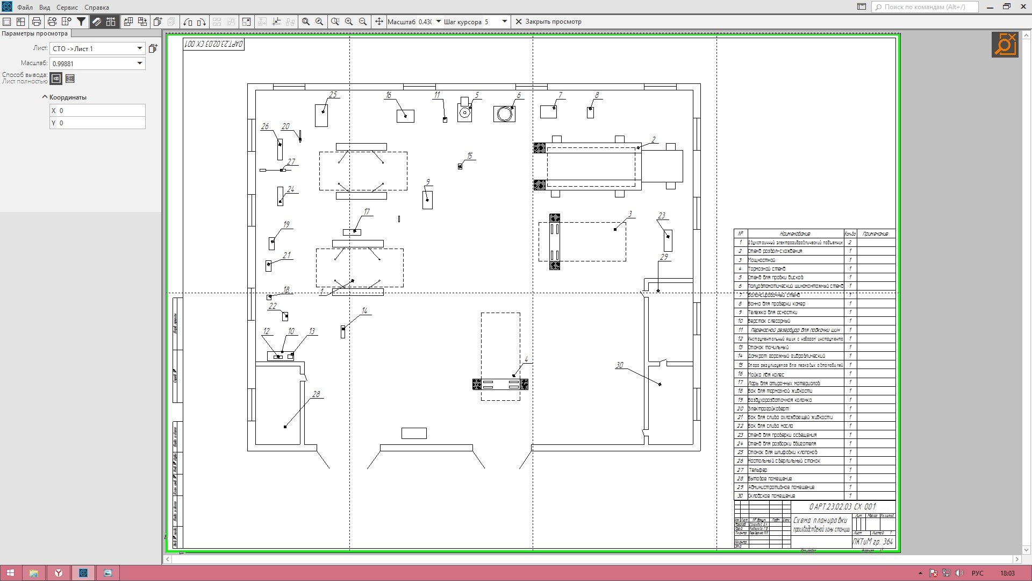The height and width of the screenshot is (581, 1032).
Task: Open the Лист sheet dropdown
Action: tap(139, 48)
